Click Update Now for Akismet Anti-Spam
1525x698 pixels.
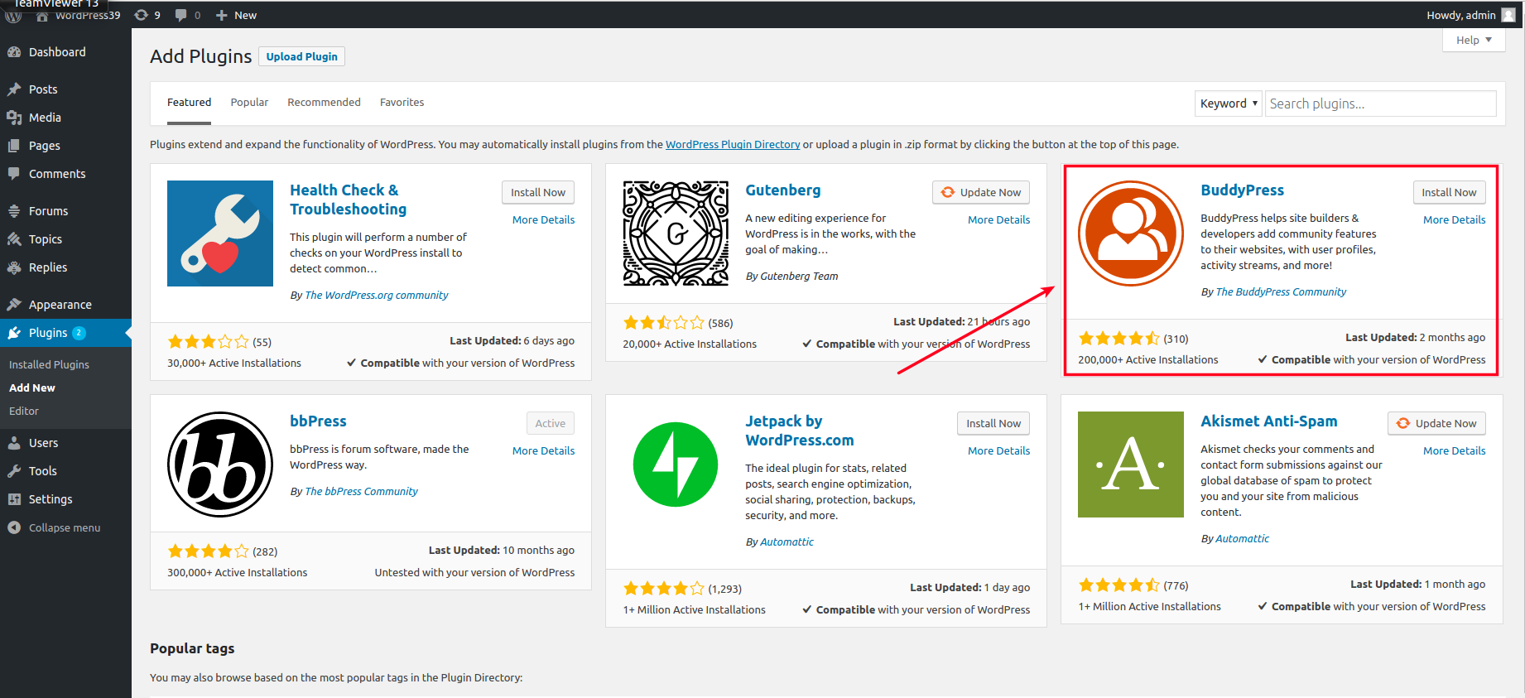[x=1436, y=423]
